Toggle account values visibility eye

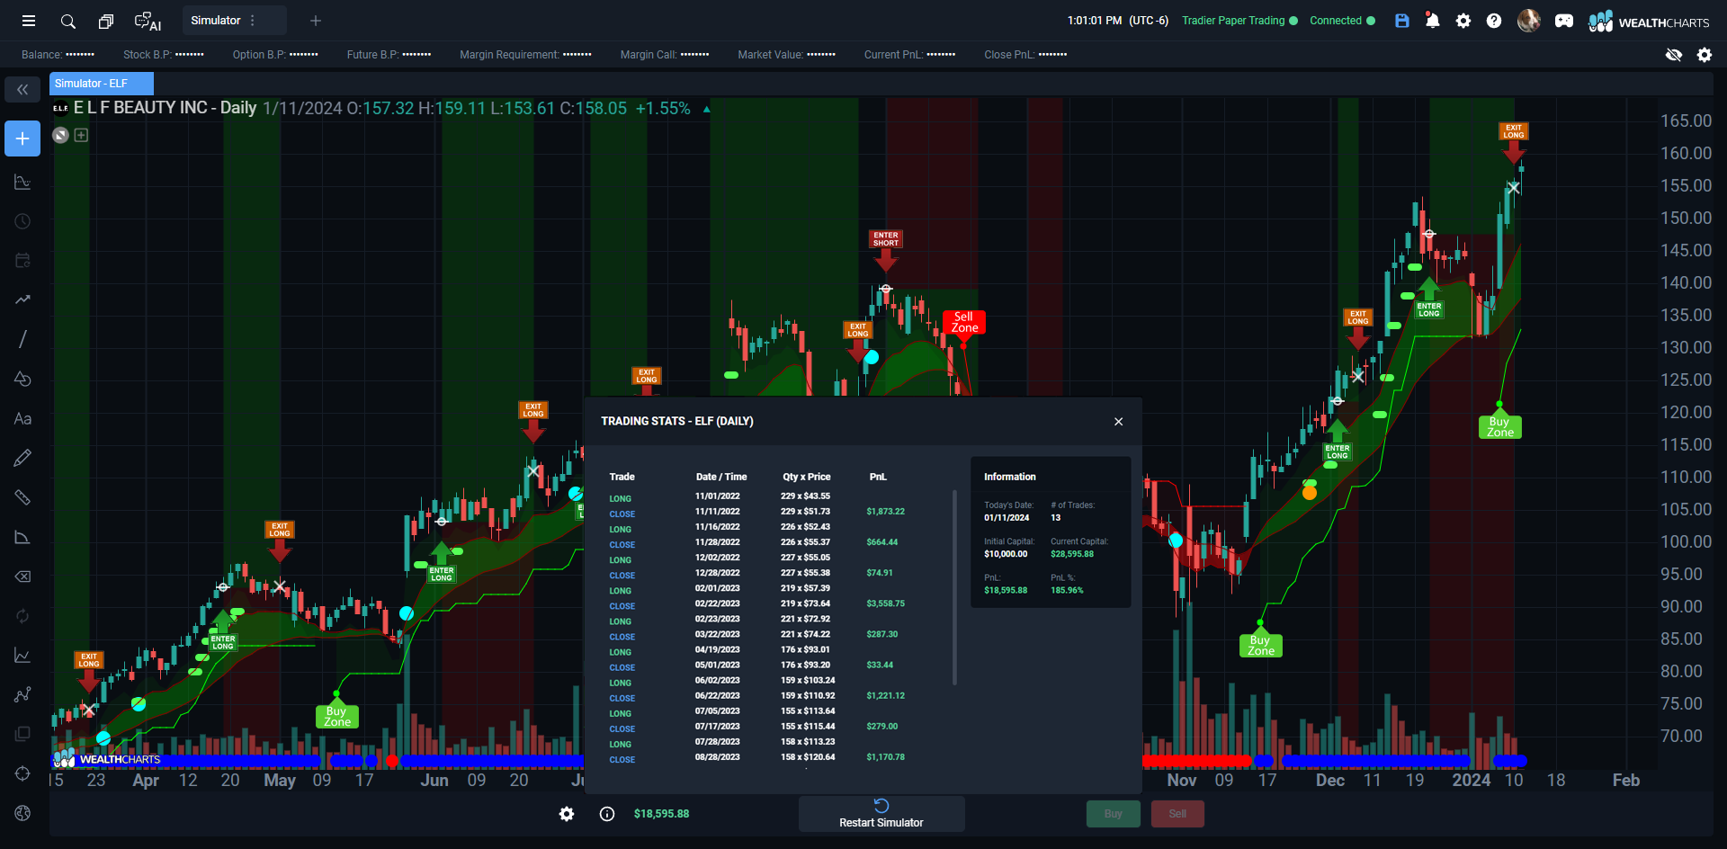pos(1673,55)
